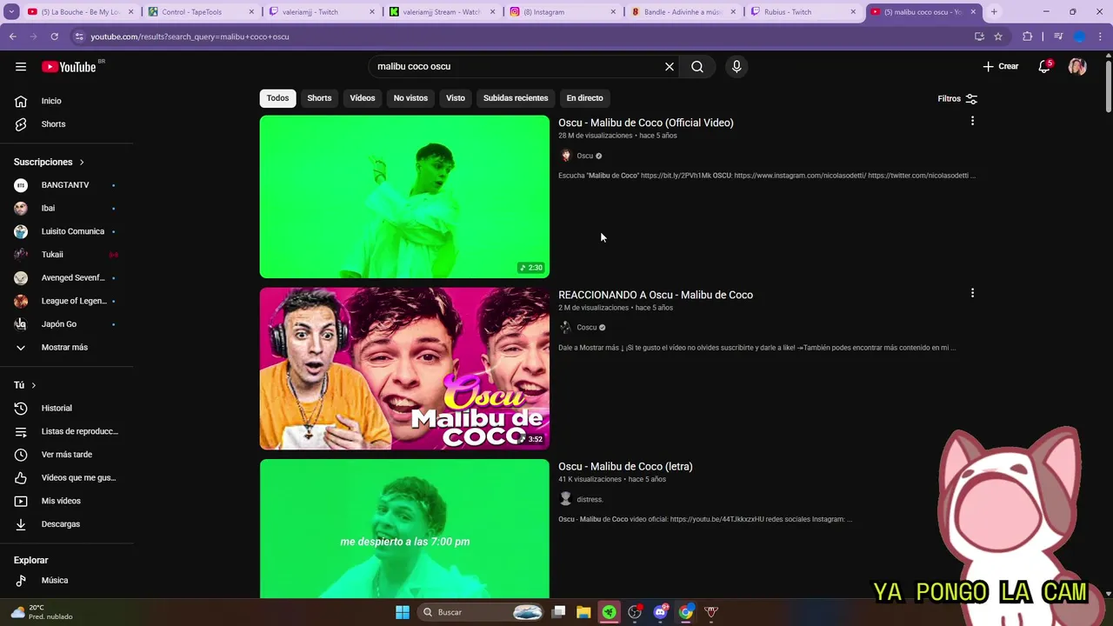The width and height of the screenshot is (1113, 626).
Task: Open the YouTube hamburger guide menu
Action: 21,67
